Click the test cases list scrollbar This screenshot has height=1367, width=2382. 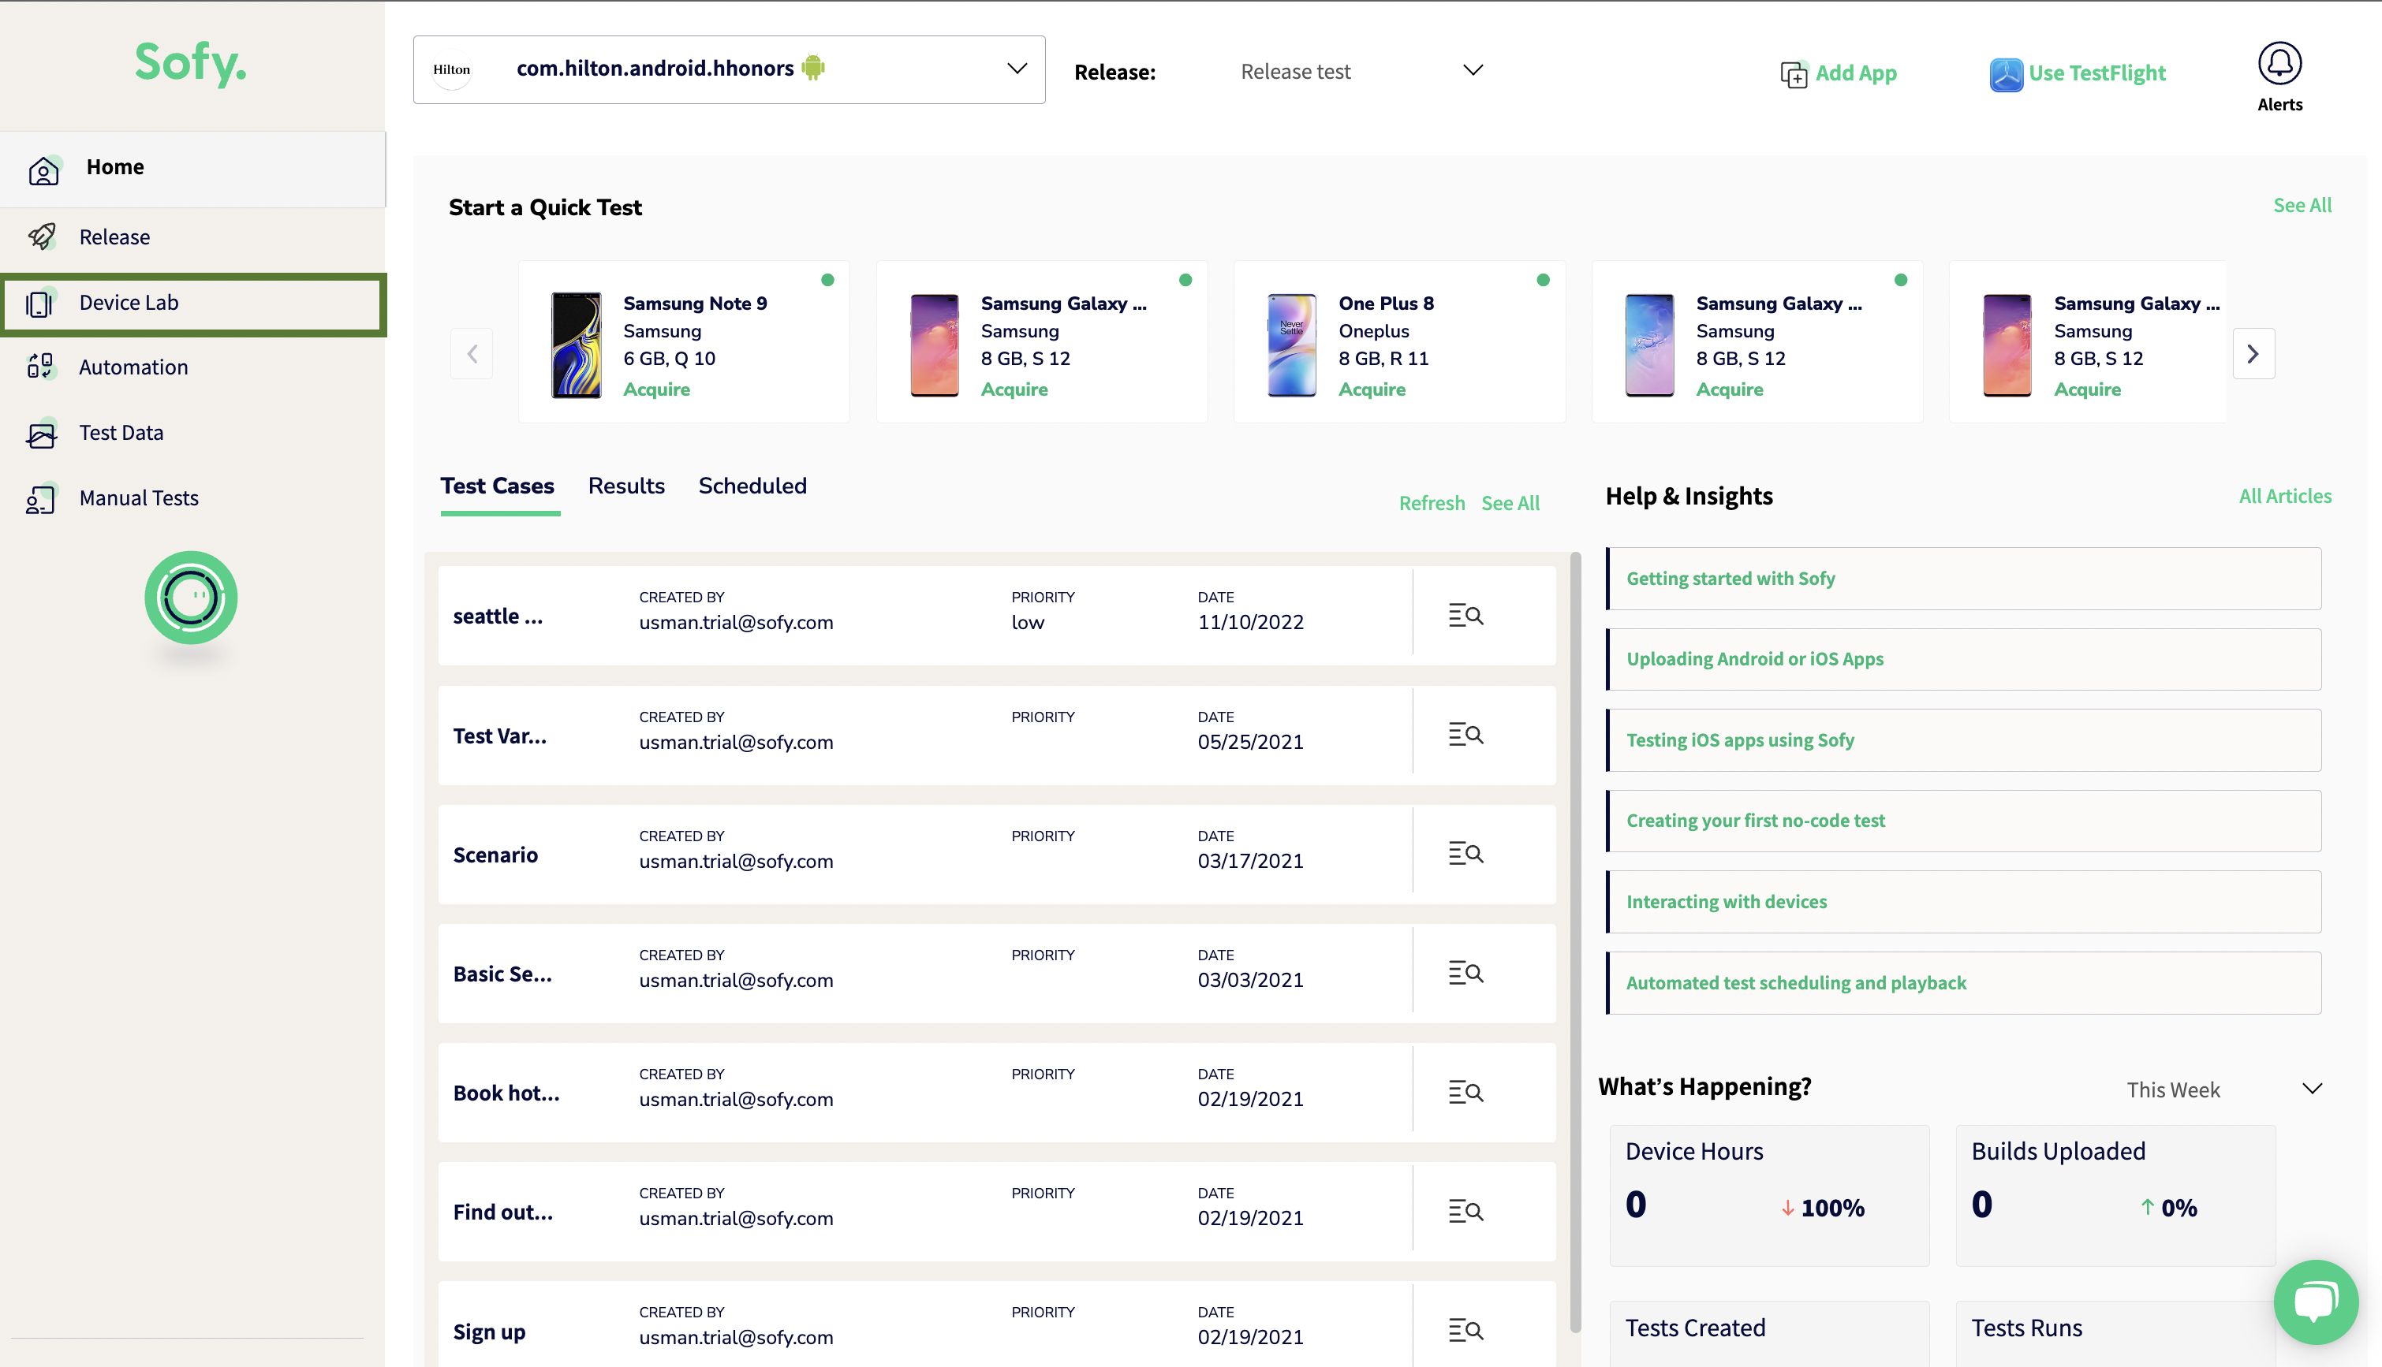(x=1575, y=942)
